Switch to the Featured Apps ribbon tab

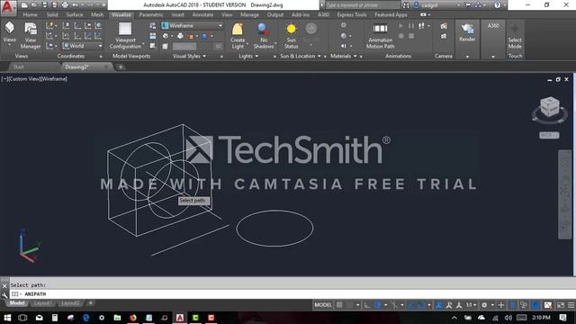point(391,14)
